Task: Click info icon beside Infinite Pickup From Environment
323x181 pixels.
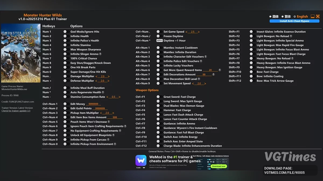Action: (x=115, y=144)
